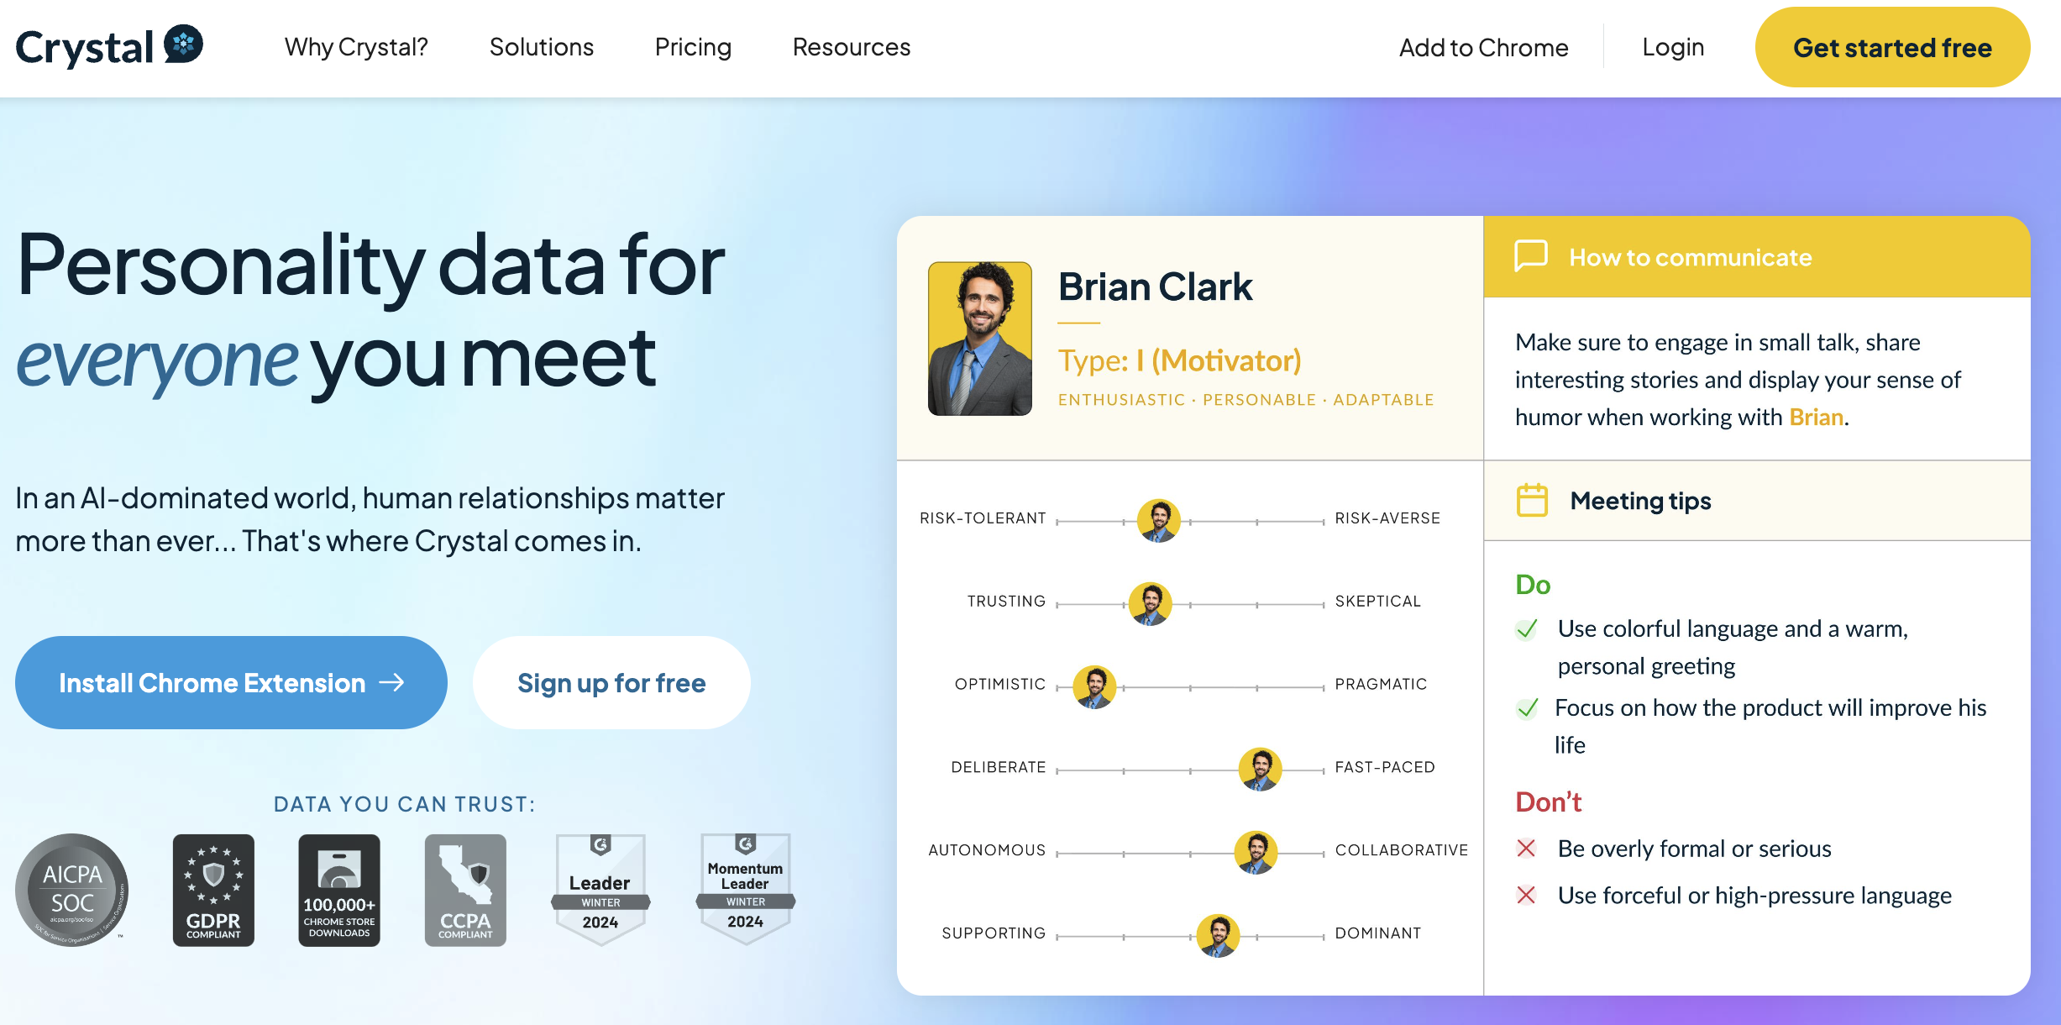Click the 100,000+ Chrome Store Downloads badge
2061x1025 pixels.
pyautogui.click(x=339, y=890)
